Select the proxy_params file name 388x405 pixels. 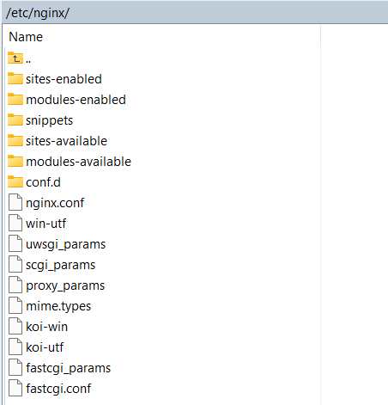tap(65, 285)
